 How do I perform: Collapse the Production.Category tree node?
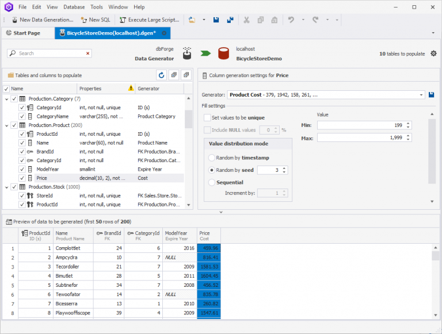(x=6, y=99)
